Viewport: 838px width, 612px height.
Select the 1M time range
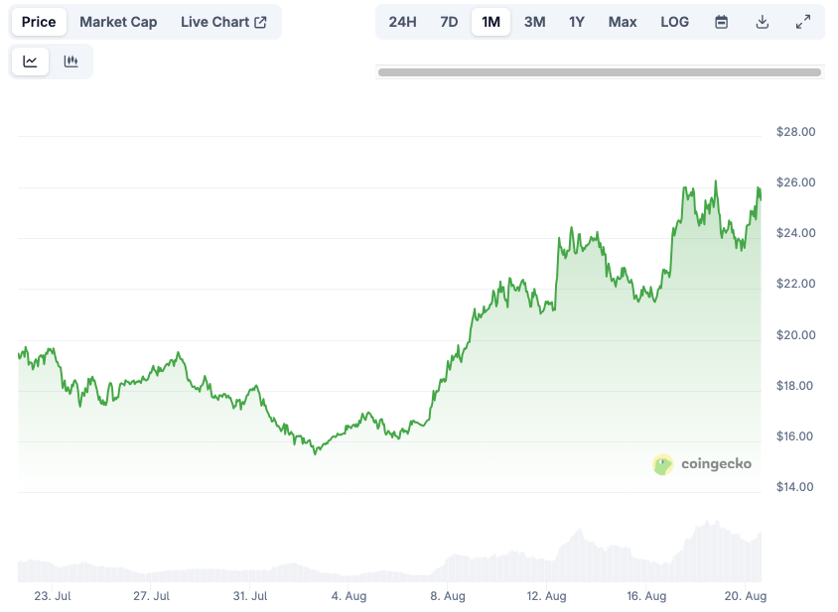point(490,22)
